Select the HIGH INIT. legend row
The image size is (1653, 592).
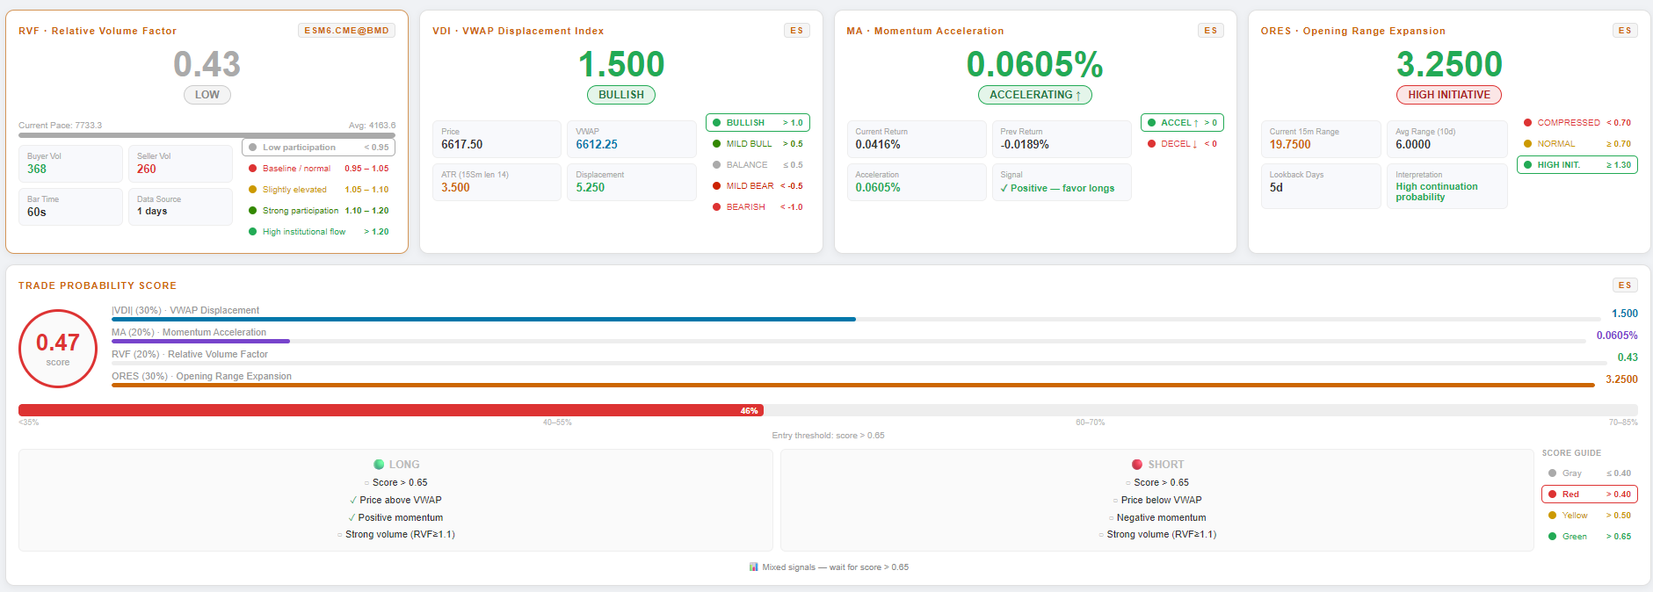coord(1577,165)
